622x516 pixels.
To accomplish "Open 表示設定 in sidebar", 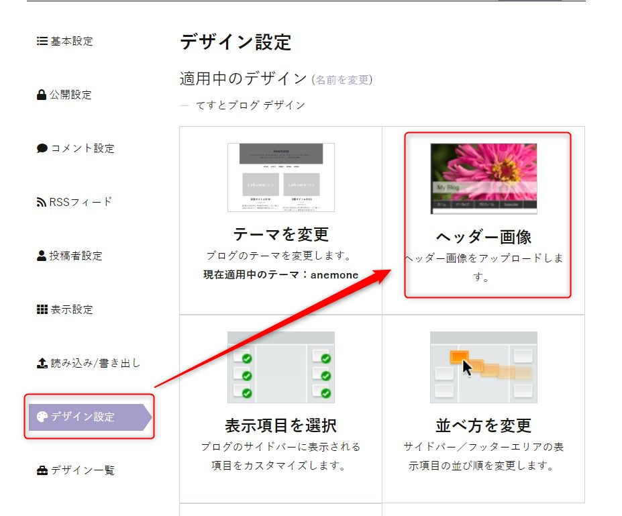I will point(65,309).
